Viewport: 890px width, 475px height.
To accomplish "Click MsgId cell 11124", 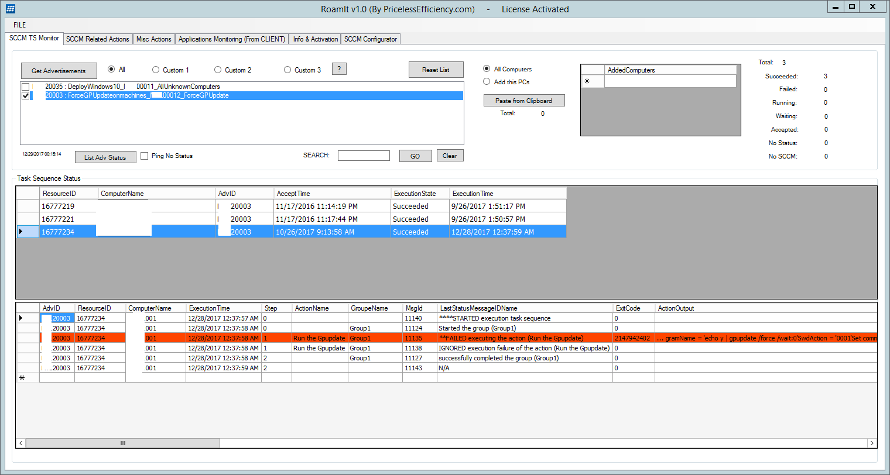I will pyautogui.click(x=420, y=328).
